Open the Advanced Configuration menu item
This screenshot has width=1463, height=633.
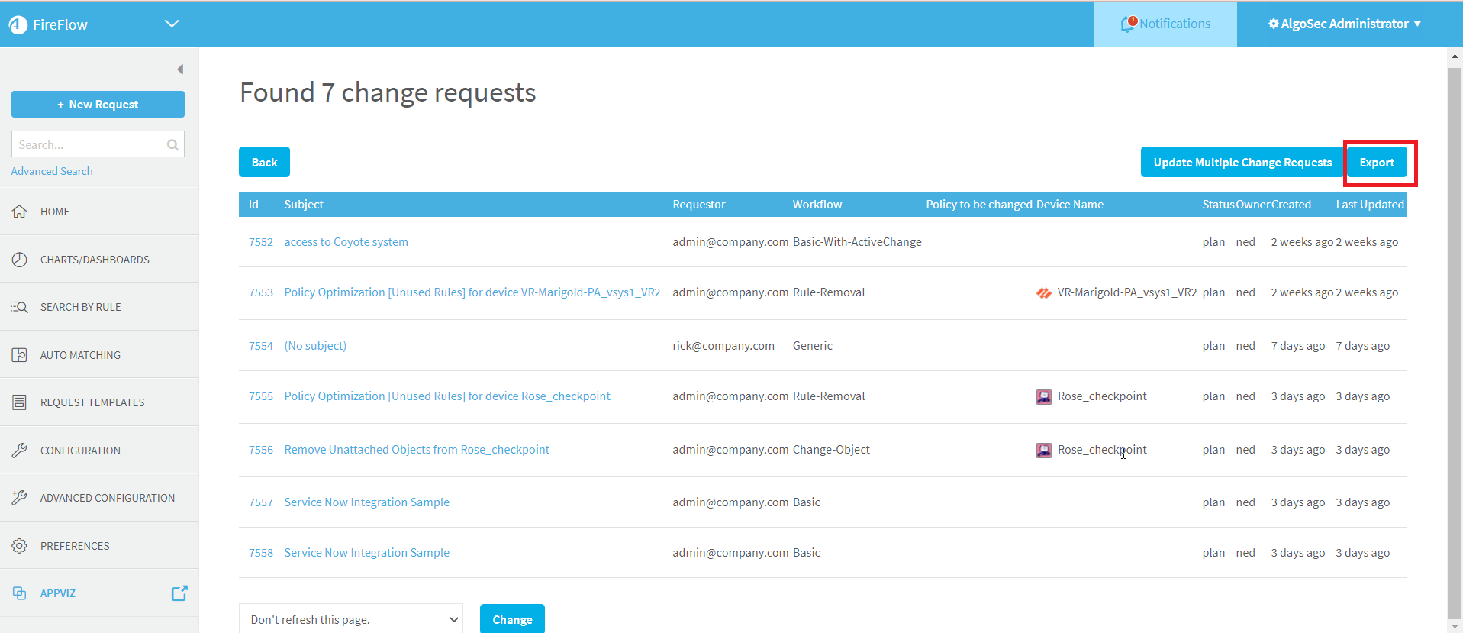(x=107, y=498)
